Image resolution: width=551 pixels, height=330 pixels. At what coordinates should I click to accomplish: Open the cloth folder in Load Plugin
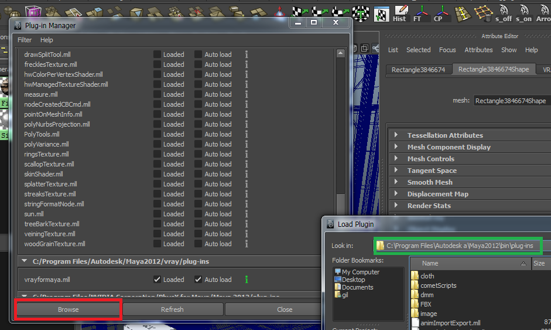422,276
